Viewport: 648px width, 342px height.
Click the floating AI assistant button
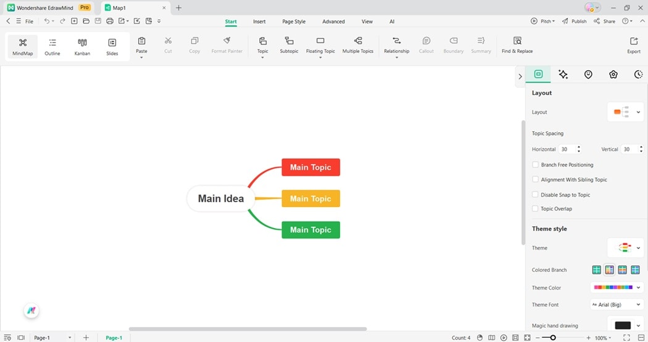click(x=31, y=310)
